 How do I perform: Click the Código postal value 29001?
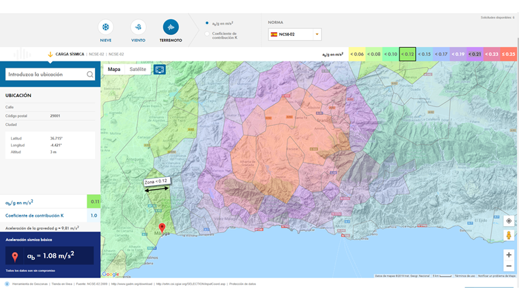(55, 116)
